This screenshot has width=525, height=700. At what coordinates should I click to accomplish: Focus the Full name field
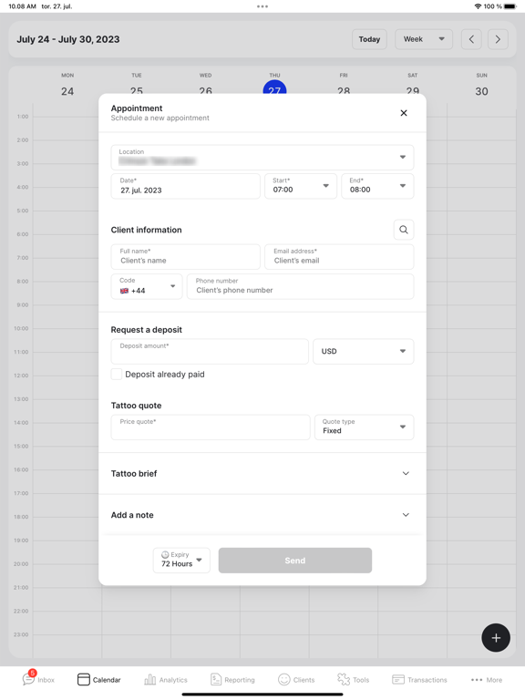click(185, 257)
